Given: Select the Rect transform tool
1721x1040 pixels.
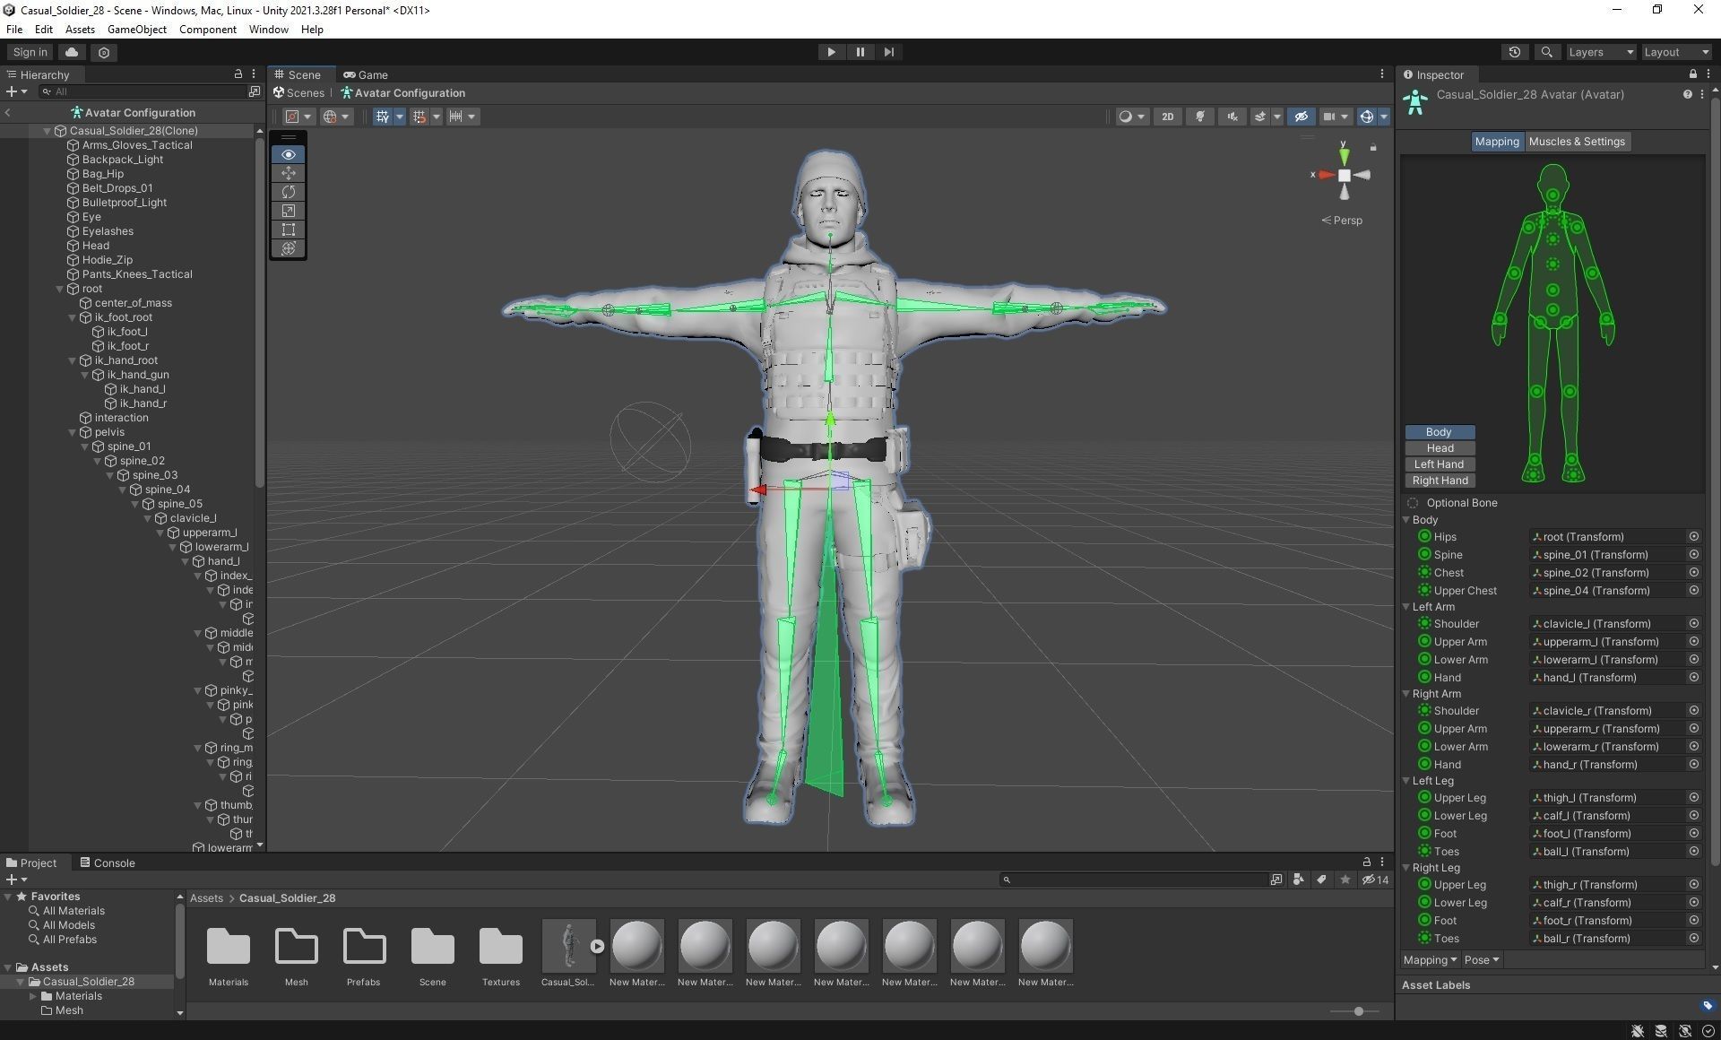Looking at the screenshot, I should (288, 230).
